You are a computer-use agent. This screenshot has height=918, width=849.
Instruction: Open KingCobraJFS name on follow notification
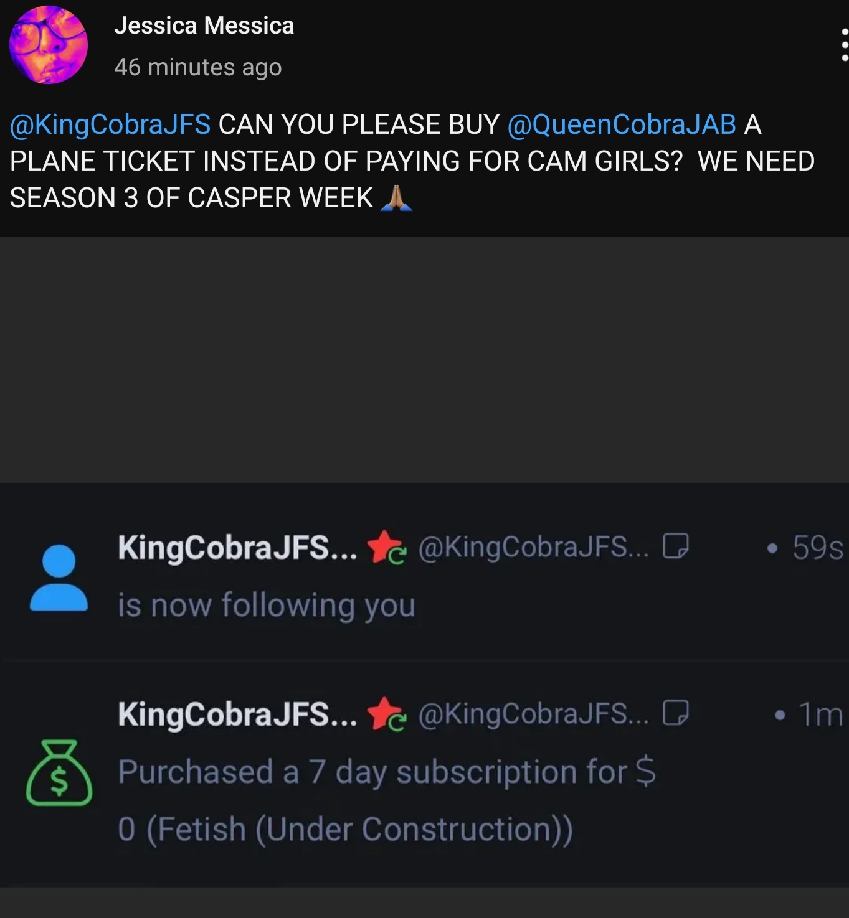pos(237,548)
